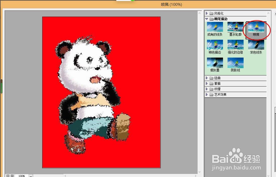The height and width of the screenshot is (177, 276).
Task: Click the preview vertical scrollbar down arrow
Action: [199, 172]
